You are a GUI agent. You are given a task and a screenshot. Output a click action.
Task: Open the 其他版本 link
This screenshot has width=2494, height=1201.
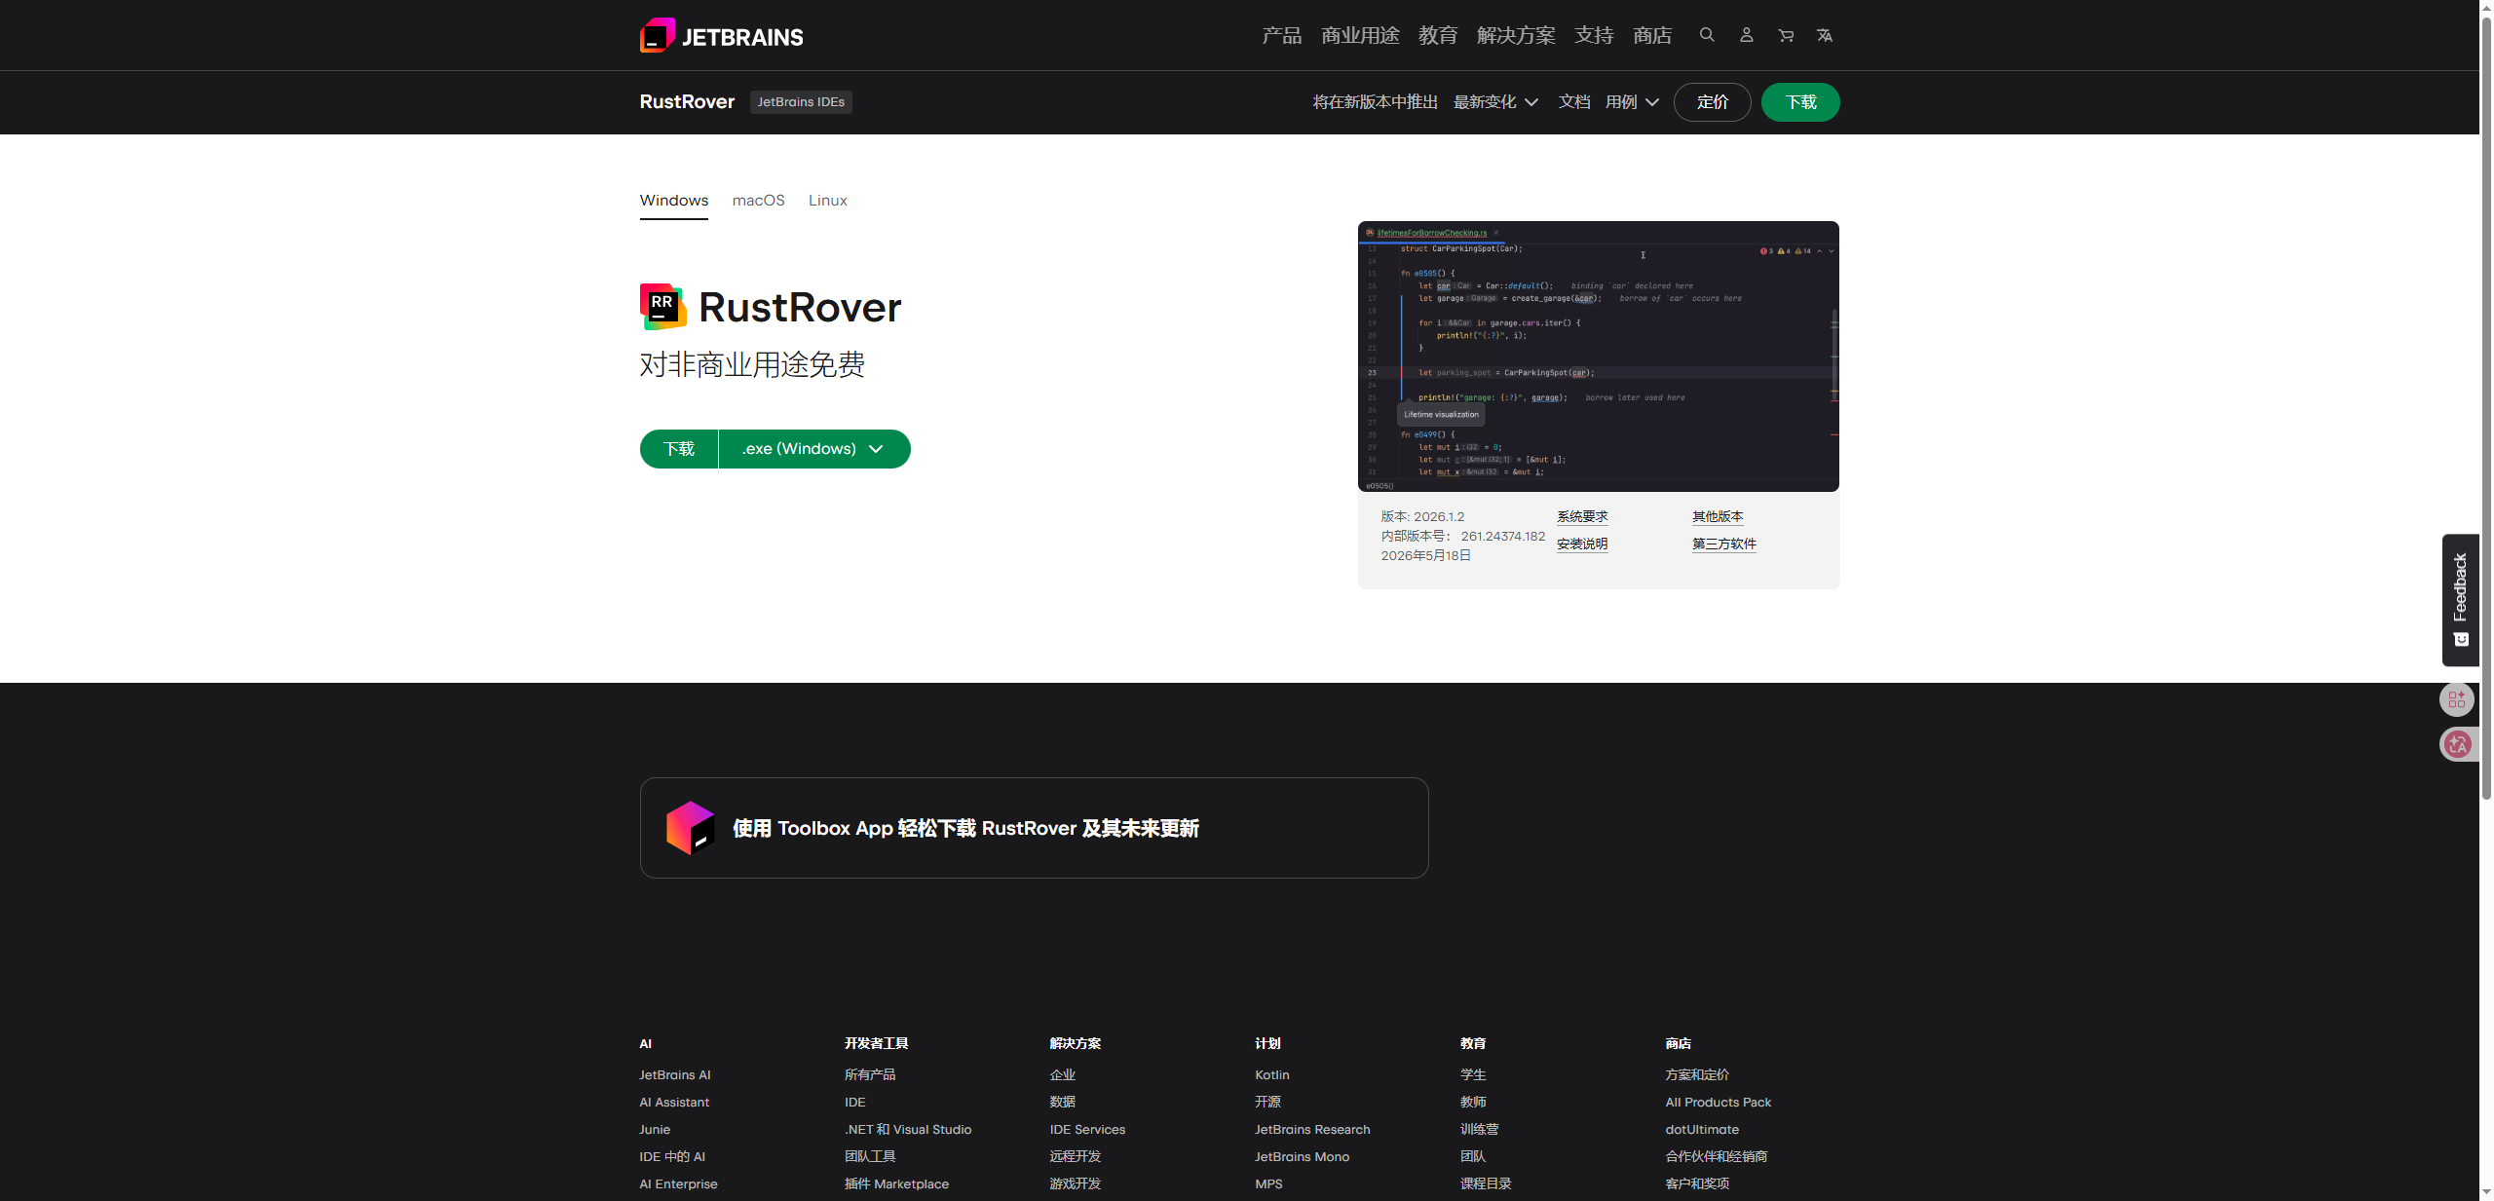[1718, 516]
